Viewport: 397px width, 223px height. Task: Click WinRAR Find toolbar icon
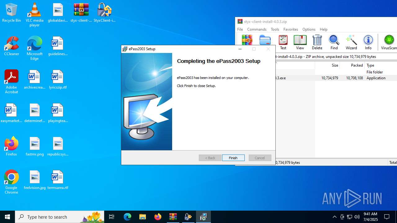tap(334, 42)
